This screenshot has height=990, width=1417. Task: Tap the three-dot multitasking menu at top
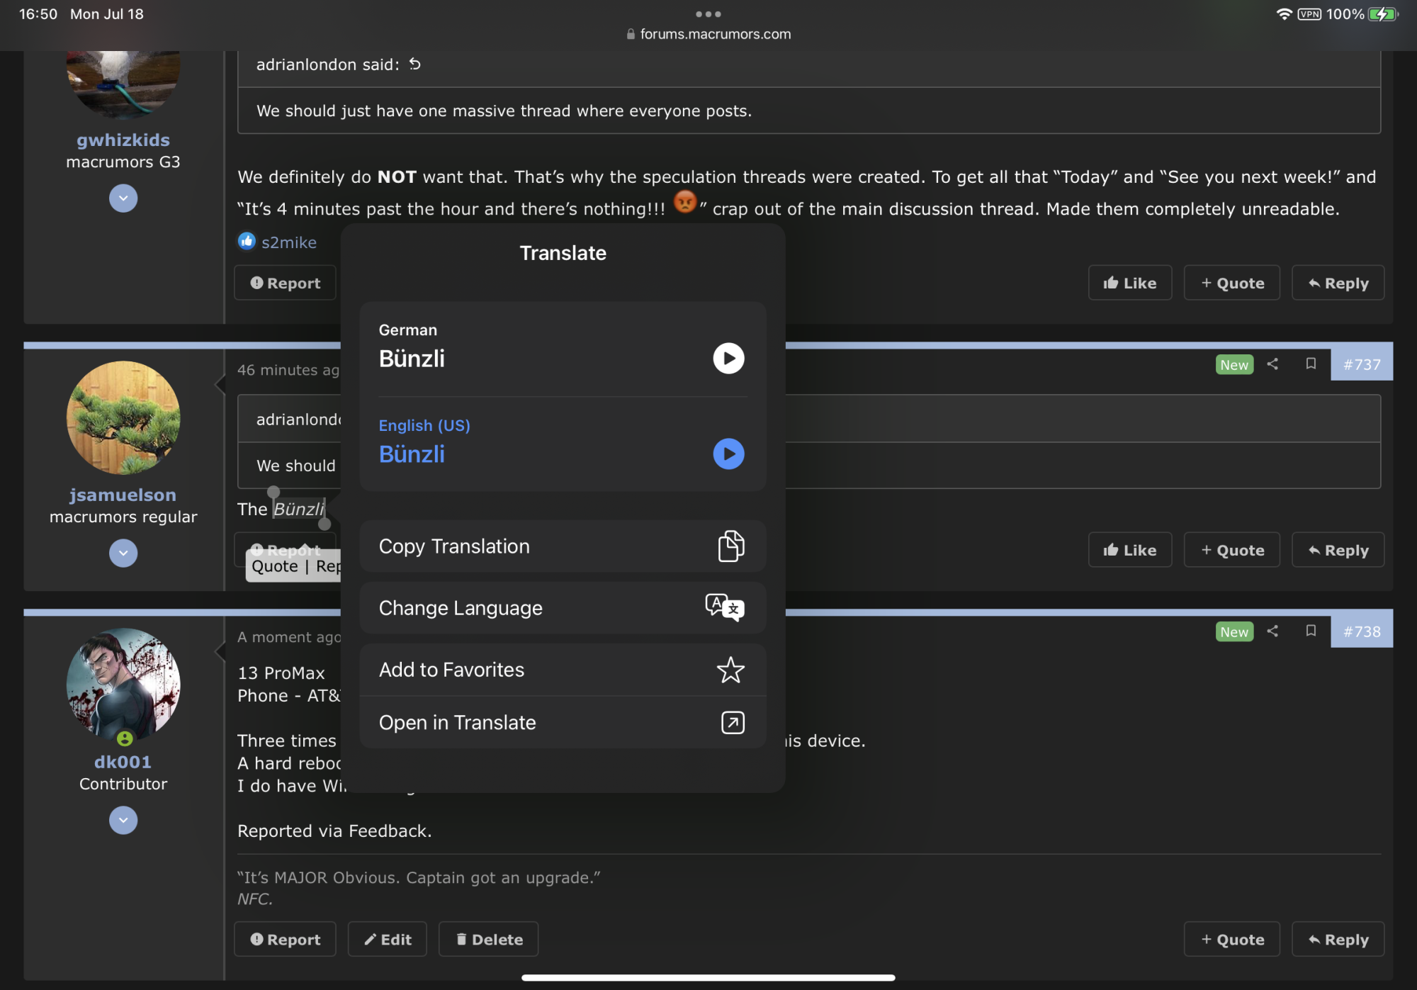click(708, 14)
